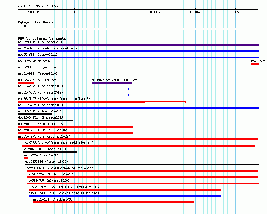Click the nsv5504275 (ByrskaBishop2022) label
The width and height of the screenshot is (267, 214).
[44, 136]
